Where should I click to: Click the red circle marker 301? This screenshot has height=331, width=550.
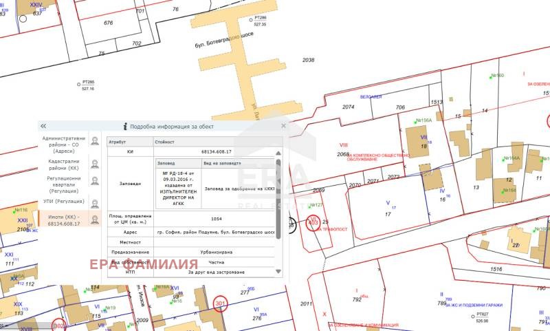point(220,303)
